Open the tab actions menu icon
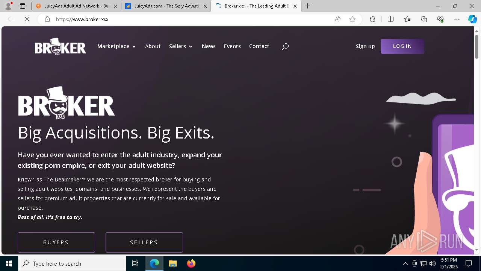The height and width of the screenshot is (271, 481). point(23,6)
